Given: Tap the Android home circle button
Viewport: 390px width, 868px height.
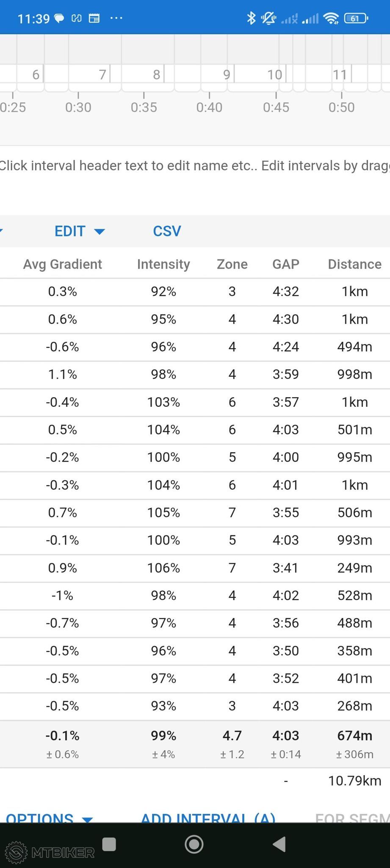Looking at the screenshot, I should pos(194,844).
